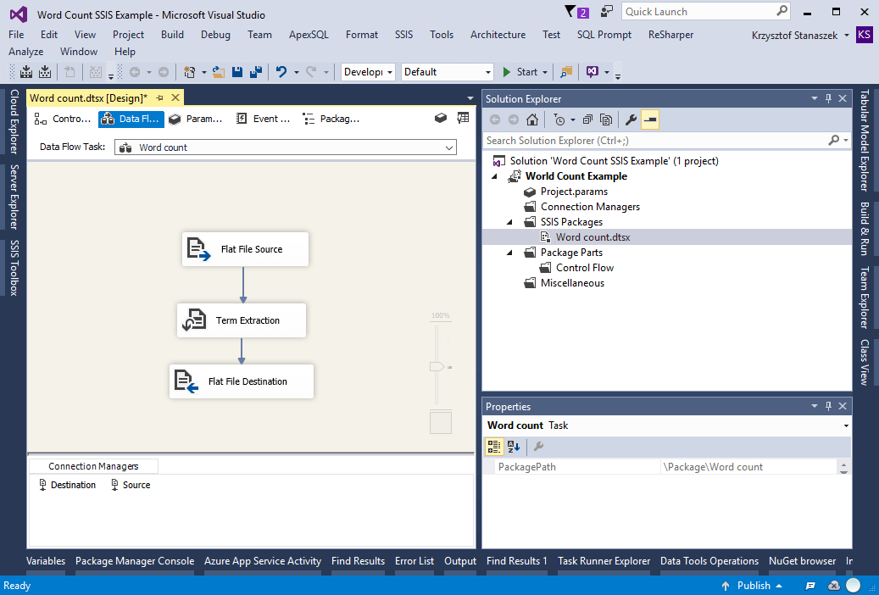
Task: Open Properties wrench icon in Solution Explorer
Action: point(631,120)
